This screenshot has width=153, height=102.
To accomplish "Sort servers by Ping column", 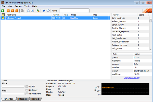I will (66, 15).
